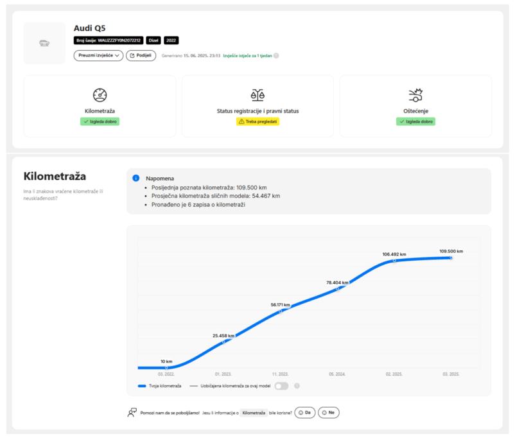Click the 10 km data point on chart
The image size is (515, 443).
[x=166, y=367]
